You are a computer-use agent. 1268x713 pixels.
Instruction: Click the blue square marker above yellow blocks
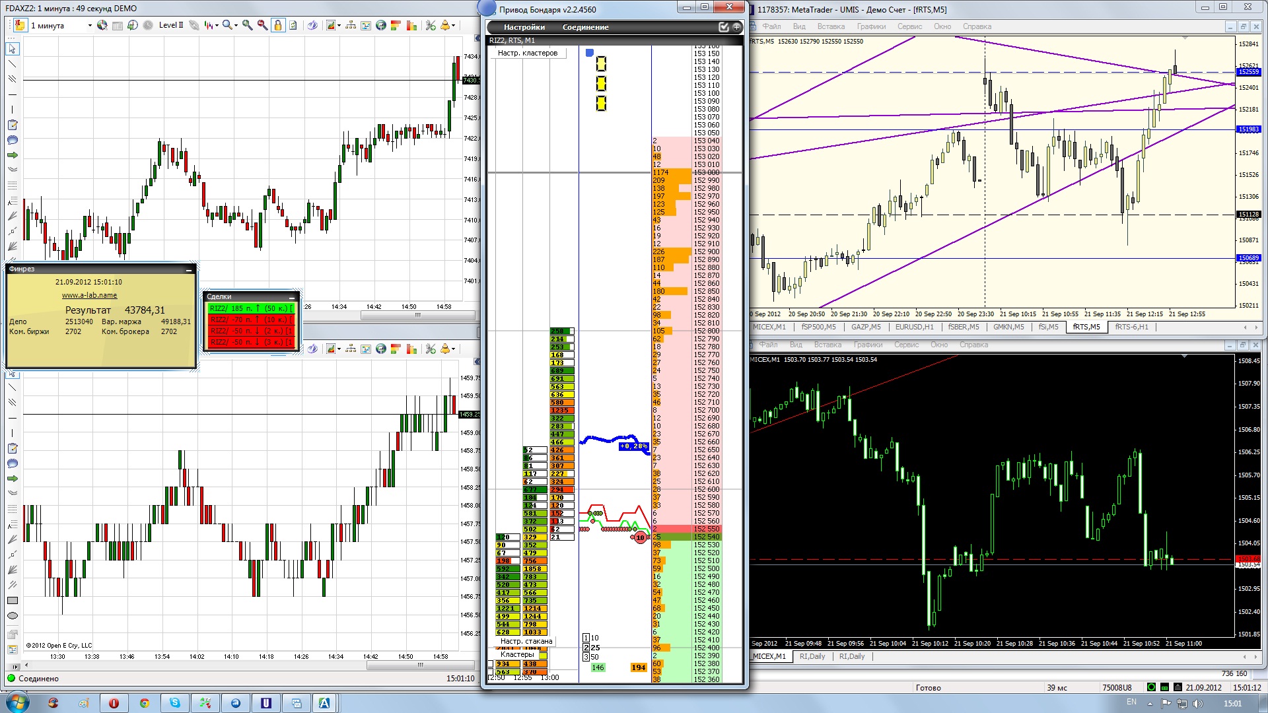[590, 53]
